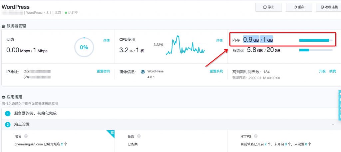Image resolution: width=341 pixels, height=152 pixels.
Task: Click the 内存 memory usage bar
Action: [316, 40]
